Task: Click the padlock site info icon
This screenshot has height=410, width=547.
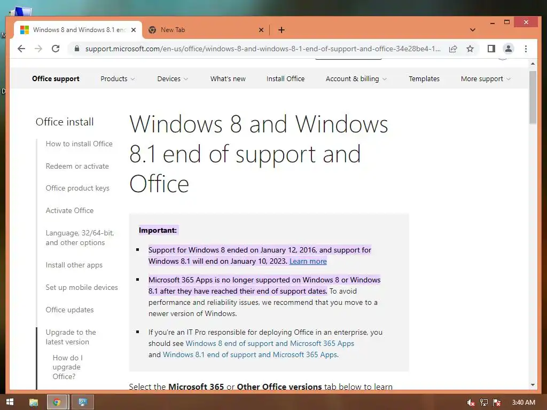Action: click(x=77, y=49)
